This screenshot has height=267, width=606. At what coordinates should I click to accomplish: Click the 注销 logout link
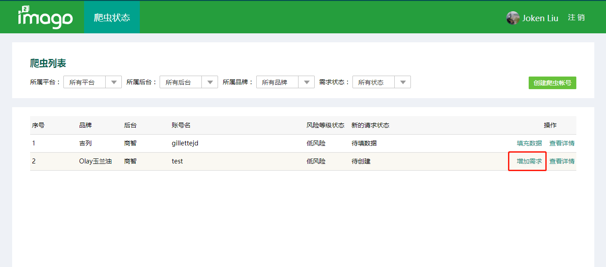(576, 18)
